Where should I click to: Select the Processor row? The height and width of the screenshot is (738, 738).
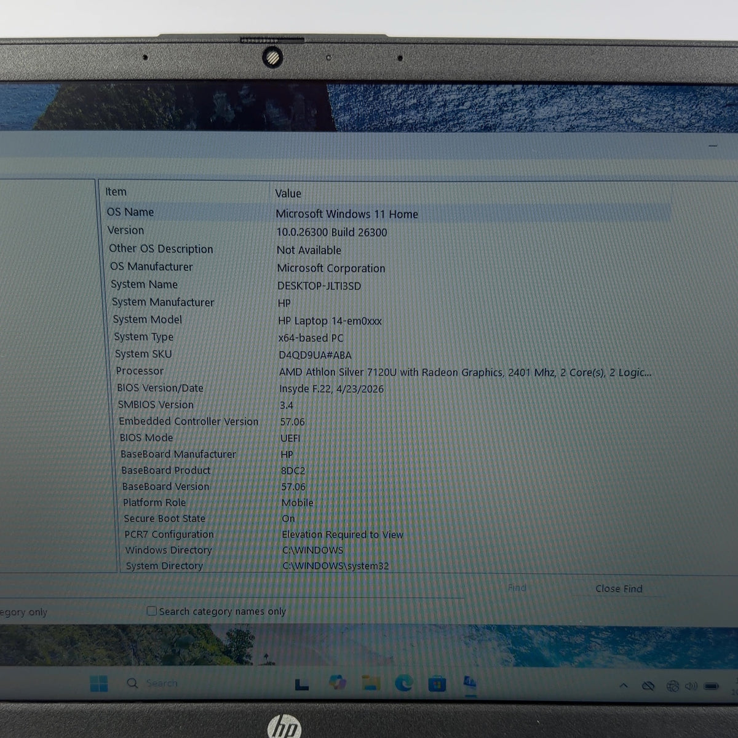(387, 371)
